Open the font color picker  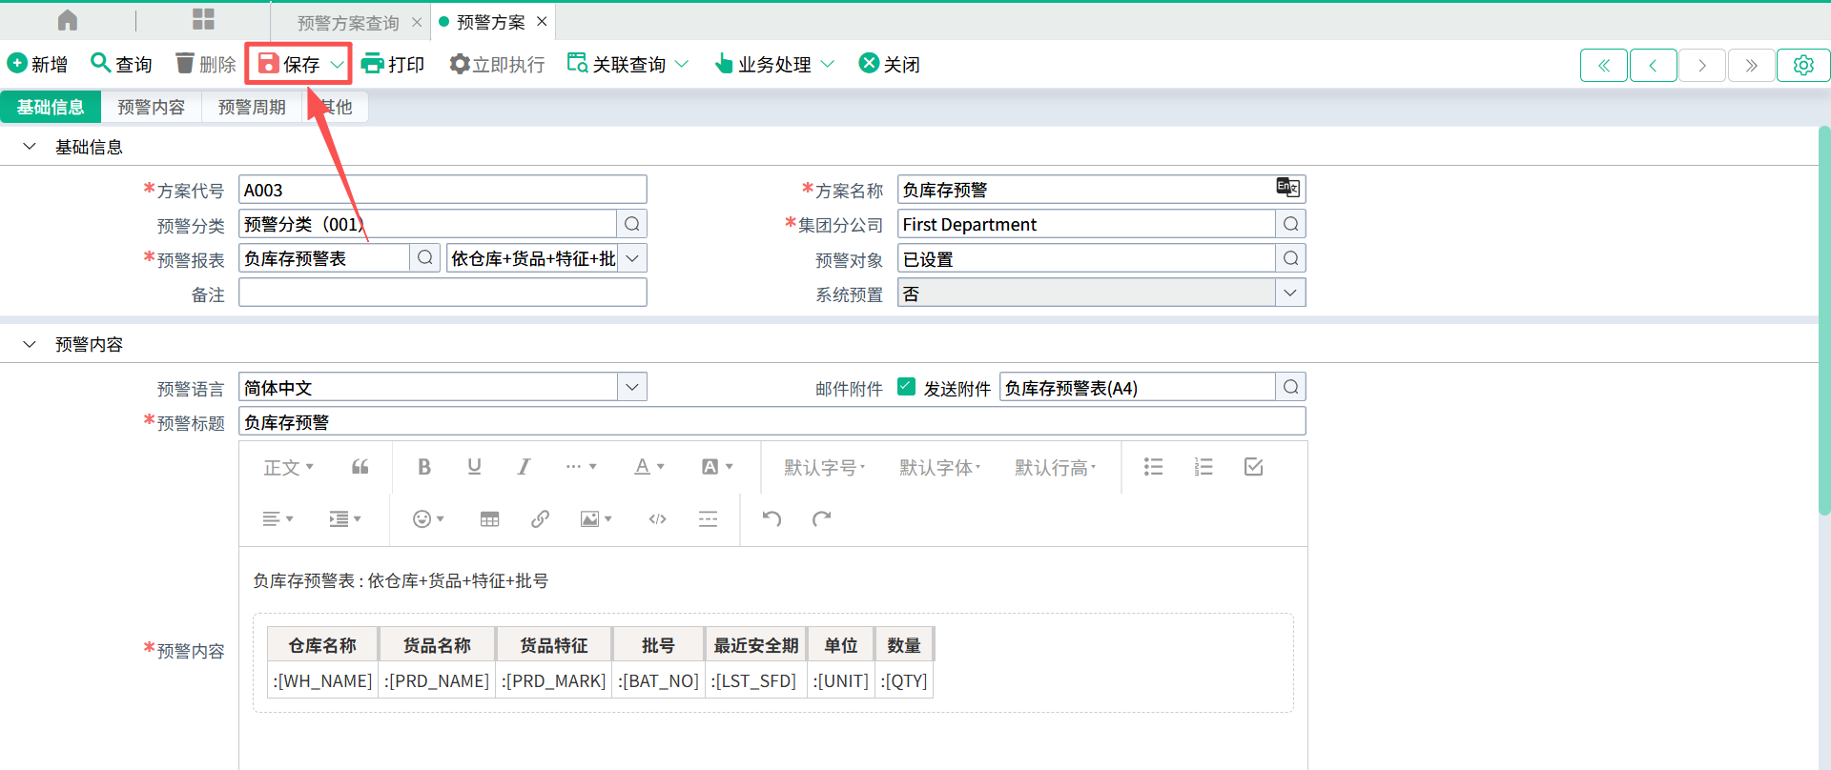[648, 467]
